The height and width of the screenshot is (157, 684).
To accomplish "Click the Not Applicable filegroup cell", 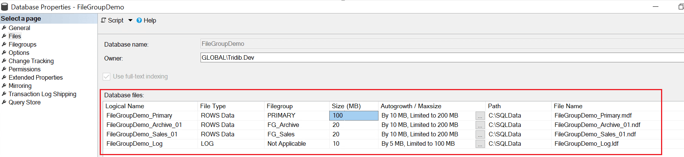I will tap(297, 143).
